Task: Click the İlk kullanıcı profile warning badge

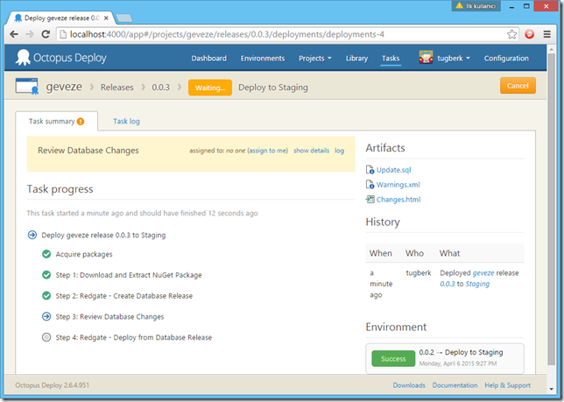Action: (x=476, y=6)
